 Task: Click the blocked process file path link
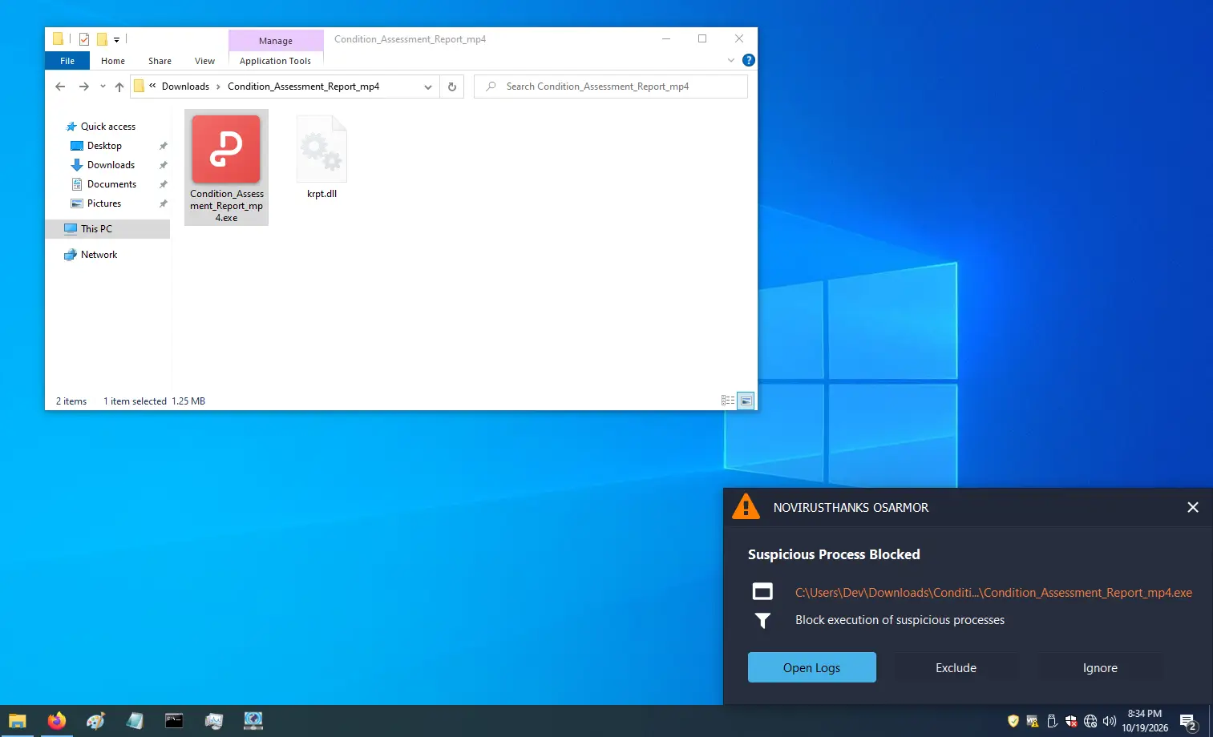993,593
